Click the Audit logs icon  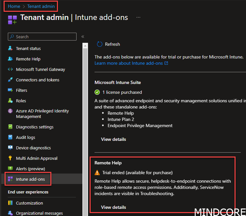coord(10,137)
